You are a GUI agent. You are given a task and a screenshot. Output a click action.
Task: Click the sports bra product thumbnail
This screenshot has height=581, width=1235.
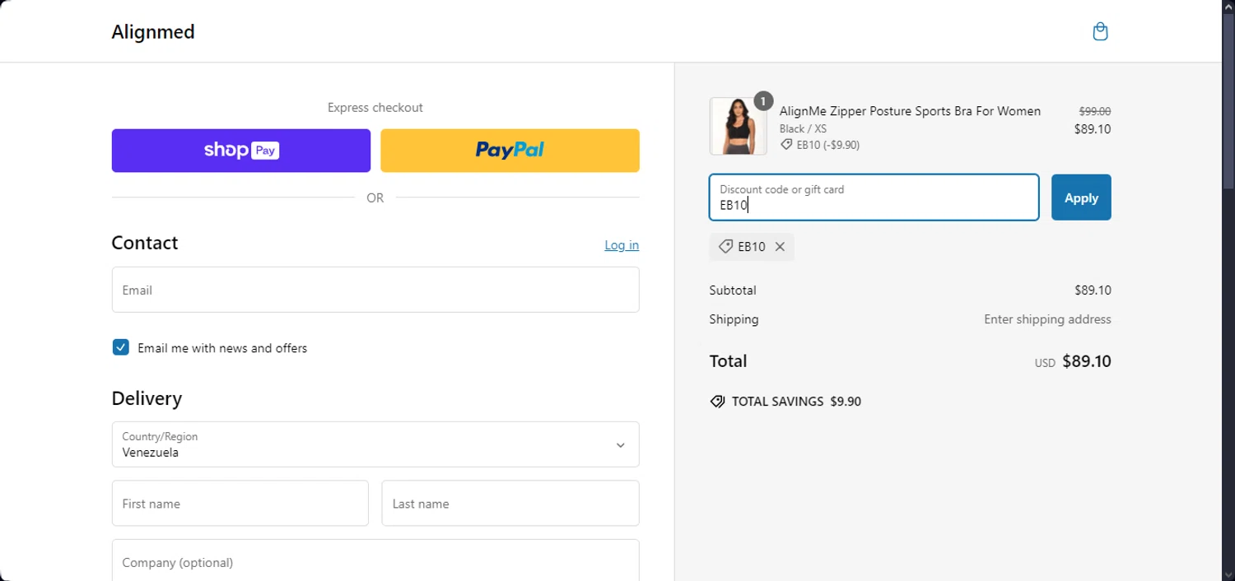(x=738, y=127)
